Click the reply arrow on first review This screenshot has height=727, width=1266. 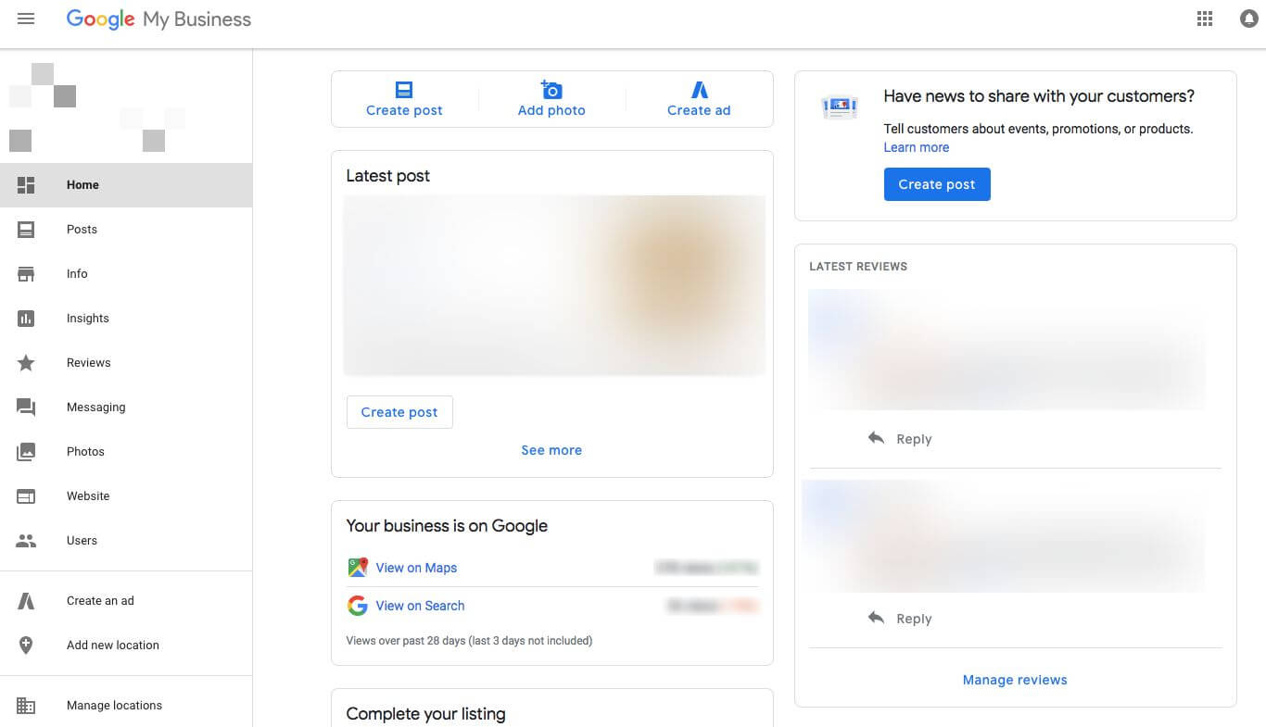[x=876, y=438]
